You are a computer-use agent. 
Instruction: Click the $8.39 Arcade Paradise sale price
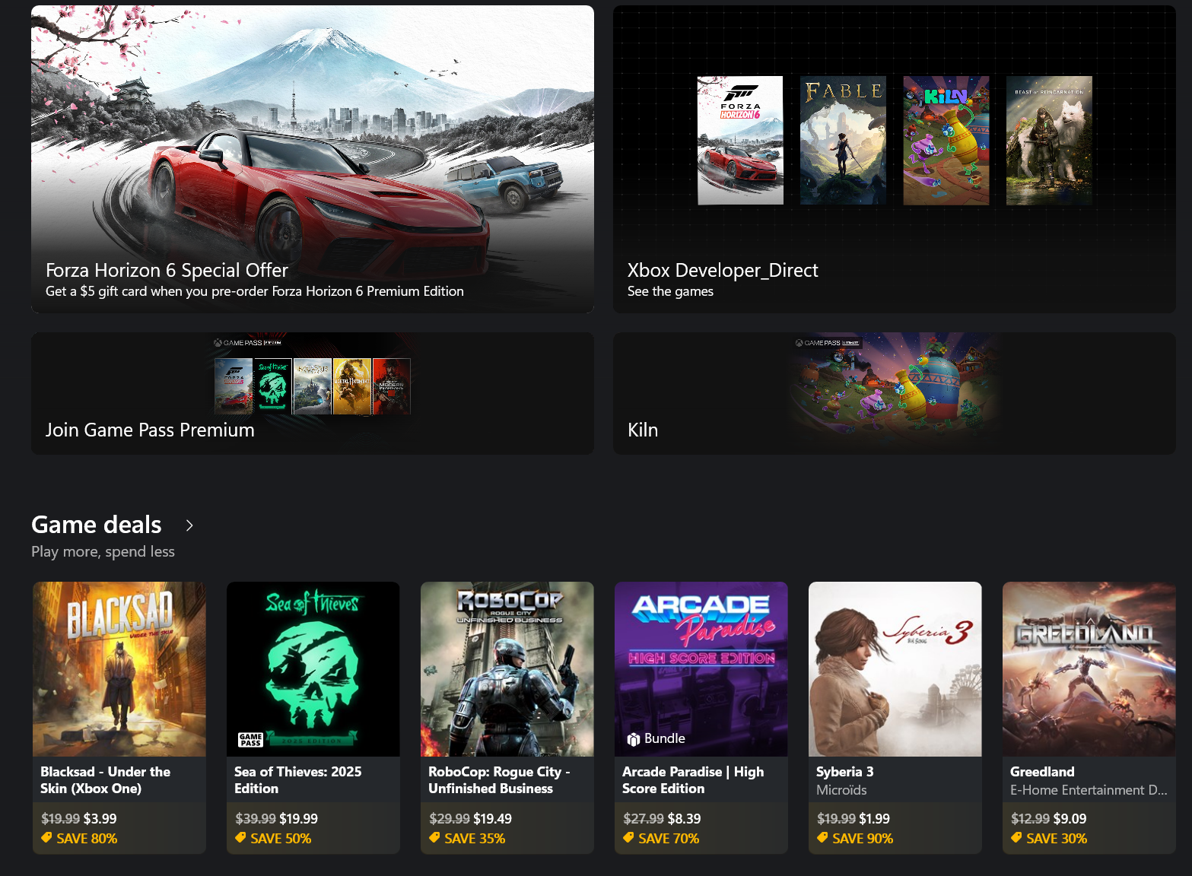coord(684,819)
